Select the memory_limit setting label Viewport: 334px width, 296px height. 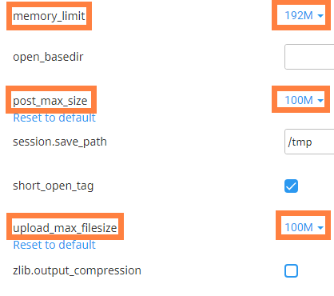click(49, 16)
